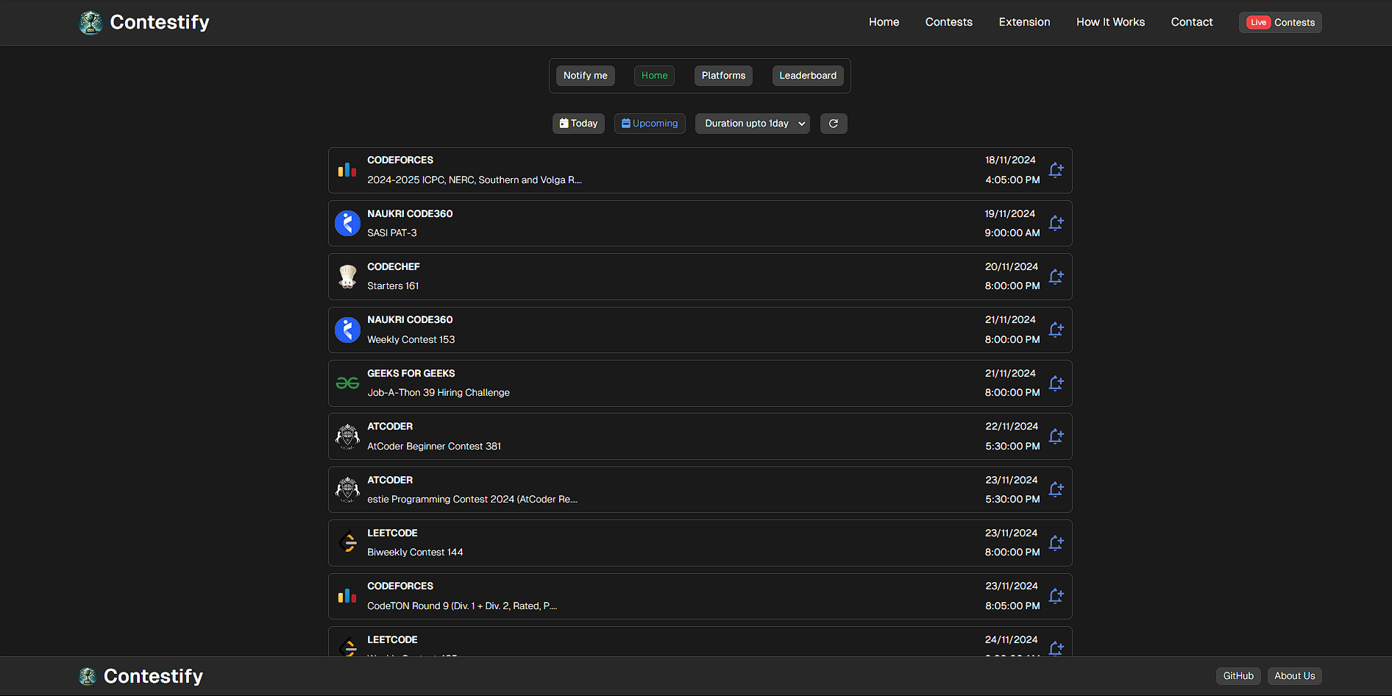
Task: Select Contests in the navigation bar
Action: tap(948, 22)
